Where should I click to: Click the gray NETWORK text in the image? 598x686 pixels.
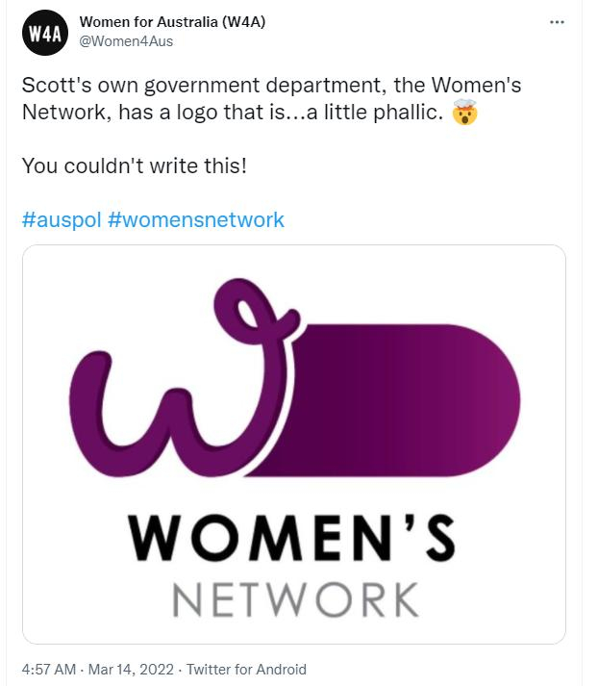(x=295, y=598)
